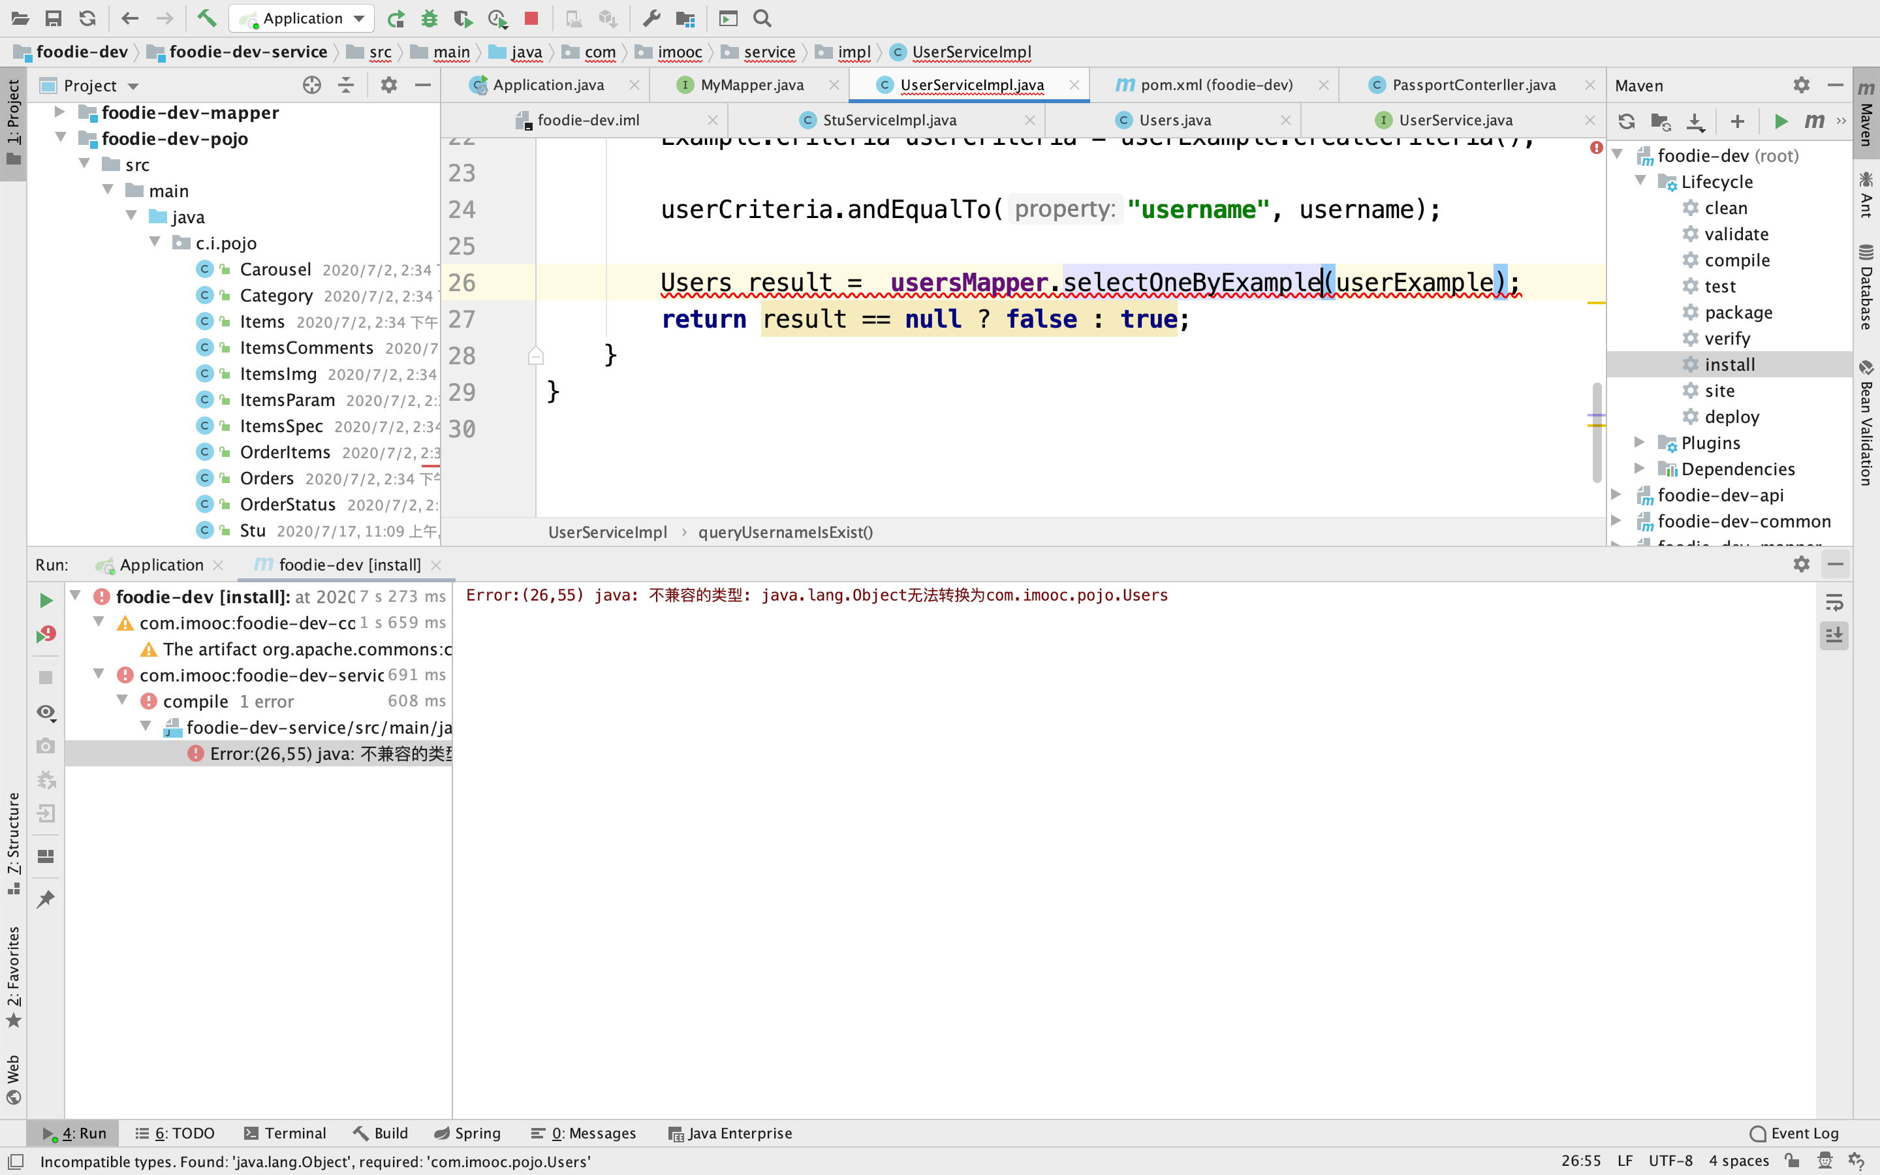Viewport: 1880px width, 1175px height.
Task: Add Maven project plus icon
Action: pos(1738,121)
